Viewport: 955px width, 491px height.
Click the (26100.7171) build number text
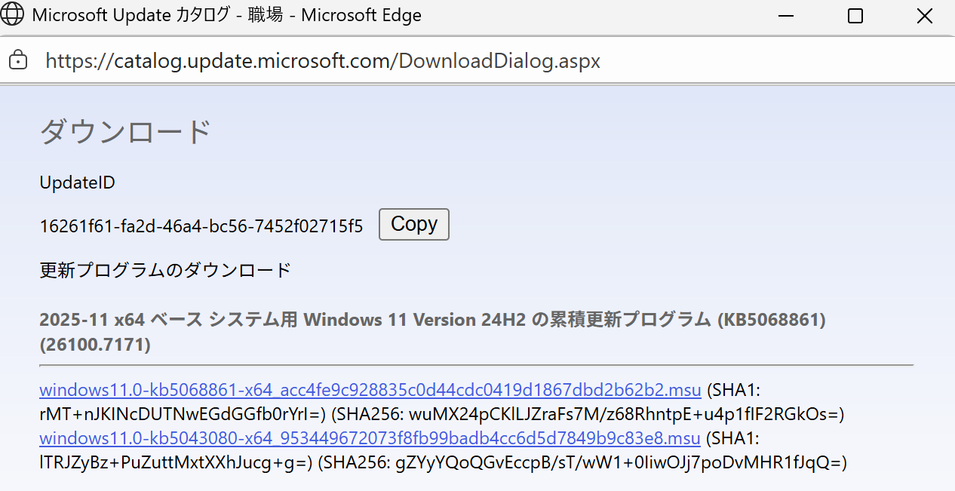(x=94, y=345)
